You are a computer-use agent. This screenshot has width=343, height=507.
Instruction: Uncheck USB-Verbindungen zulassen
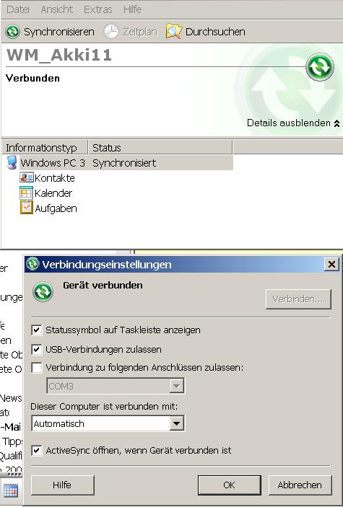pos(37,349)
